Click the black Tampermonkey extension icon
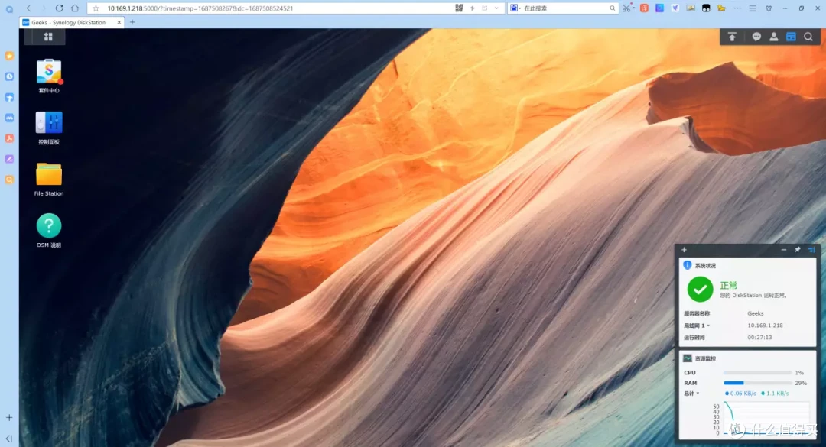826x447 pixels. [x=706, y=8]
